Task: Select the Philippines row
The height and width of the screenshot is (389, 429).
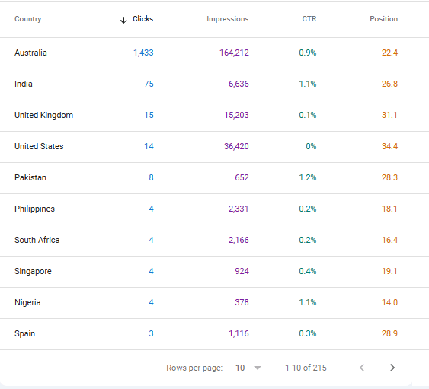Action: point(215,209)
